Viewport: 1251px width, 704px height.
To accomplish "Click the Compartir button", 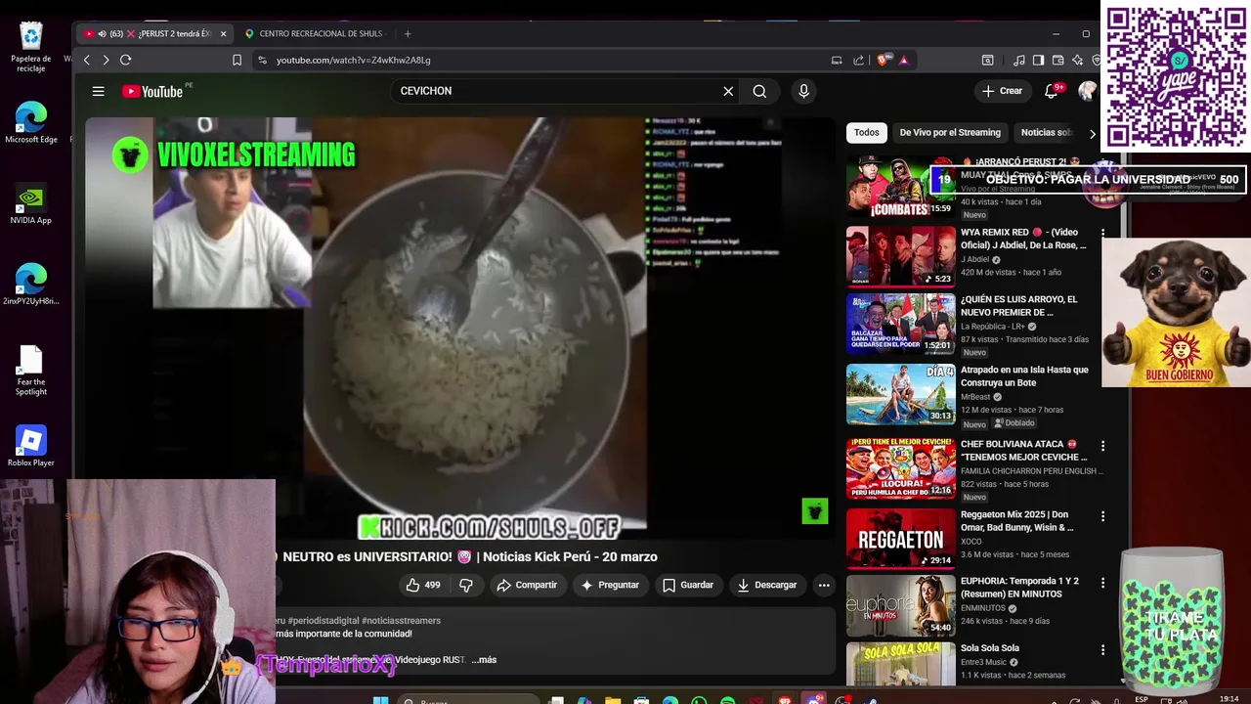I will (x=527, y=585).
